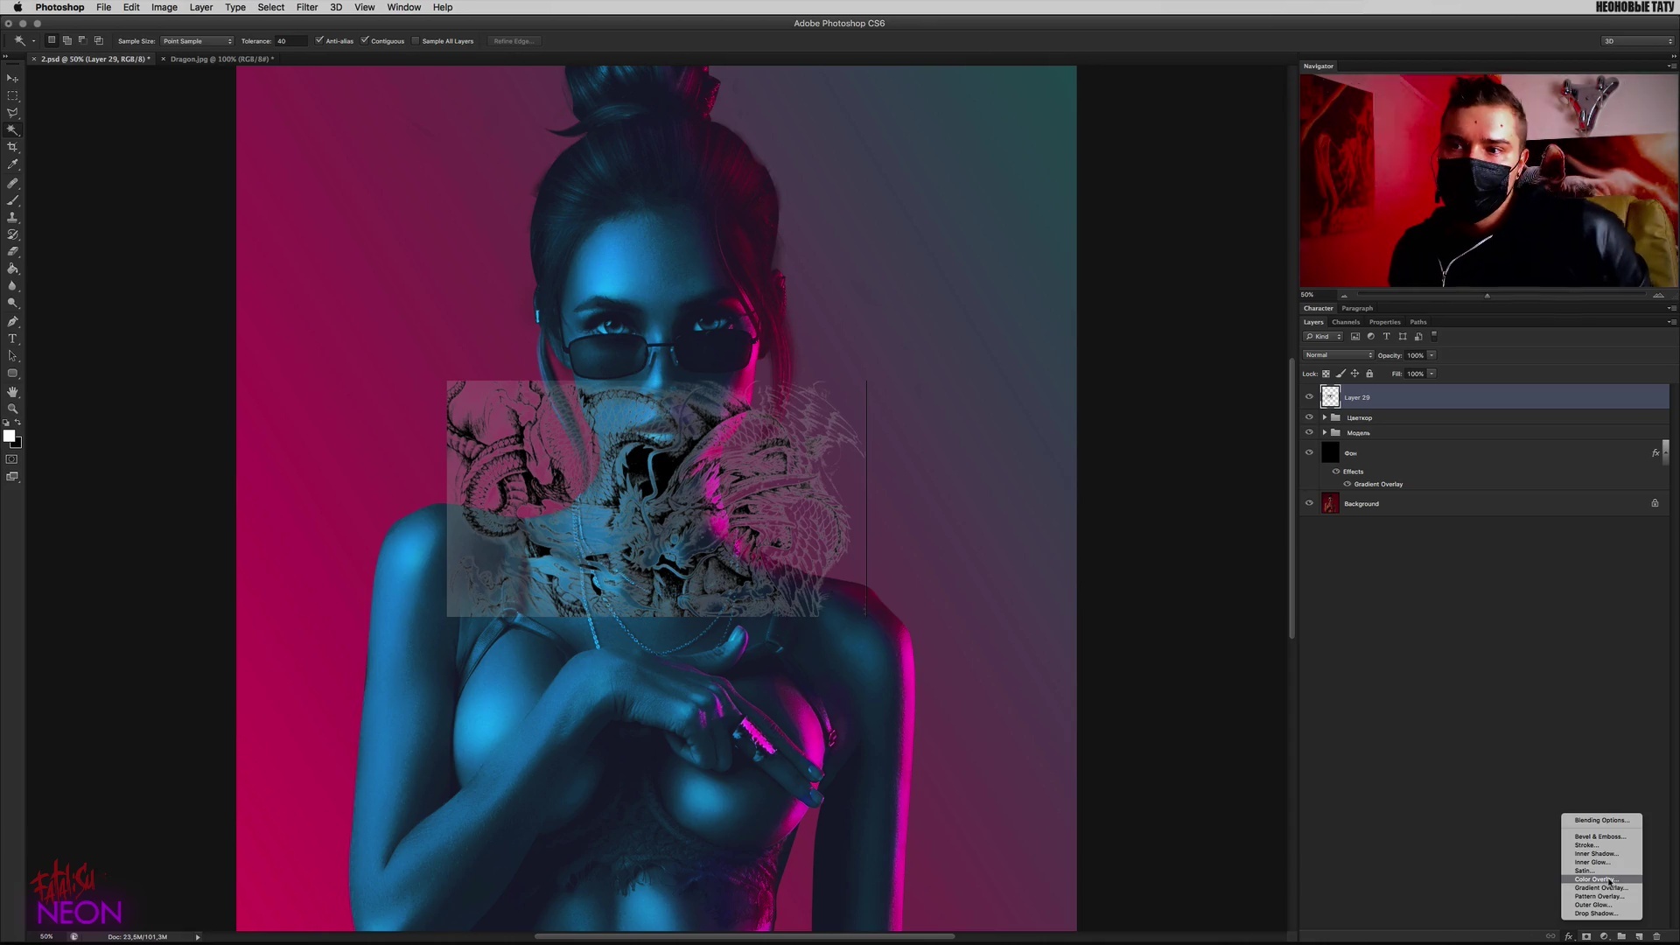Choose Stroke from layer style menu
This screenshot has height=945, width=1680.
click(1601, 845)
